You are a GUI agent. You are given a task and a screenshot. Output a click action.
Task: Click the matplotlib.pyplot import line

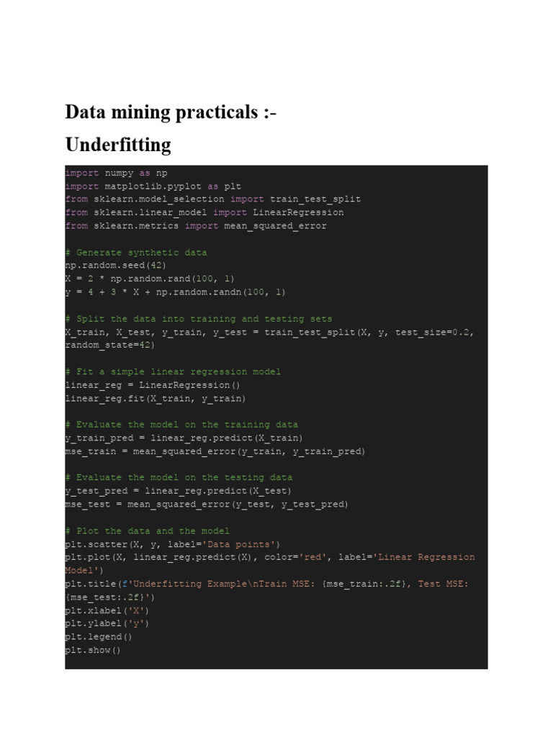[x=153, y=186]
